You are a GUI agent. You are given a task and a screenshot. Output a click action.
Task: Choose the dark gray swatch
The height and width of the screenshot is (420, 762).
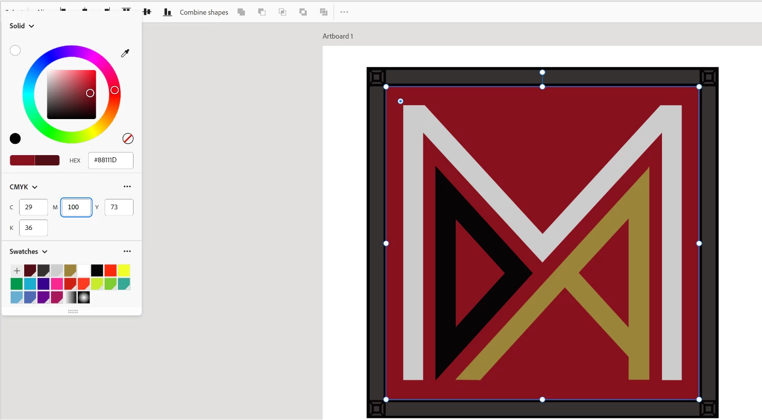pyautogui.click(x=43, y=271)
